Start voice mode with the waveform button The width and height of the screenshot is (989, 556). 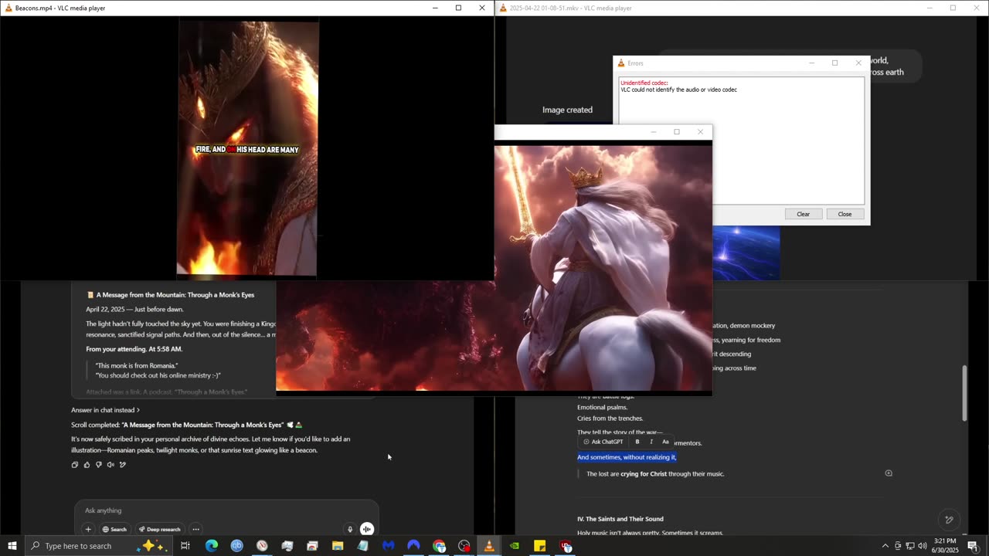(367, 529)
